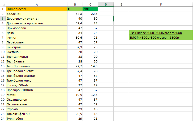Click the green € header cell

click(75, 9)
